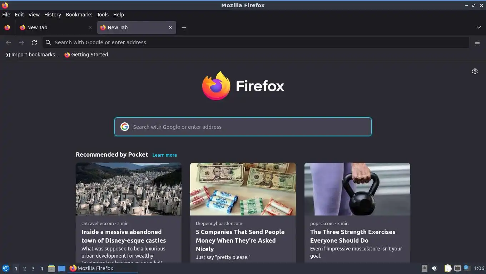Open the Edit menu
This screenshot has height=274, width=486.
tap(19, 15)
